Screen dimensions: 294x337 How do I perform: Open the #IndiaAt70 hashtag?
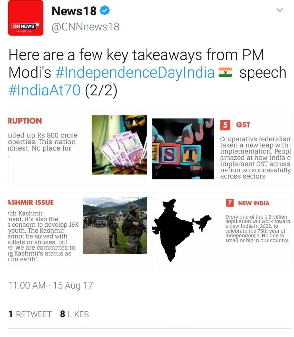pyautogui.click(x=44, y=90)
